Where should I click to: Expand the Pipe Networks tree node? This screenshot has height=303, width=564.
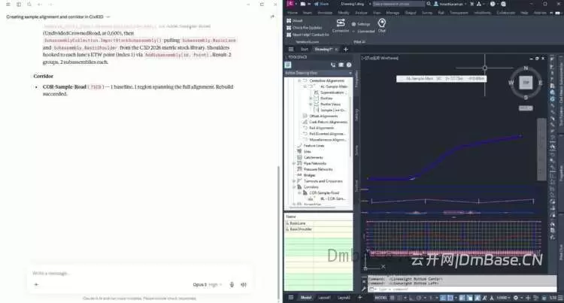pos(294,163)
